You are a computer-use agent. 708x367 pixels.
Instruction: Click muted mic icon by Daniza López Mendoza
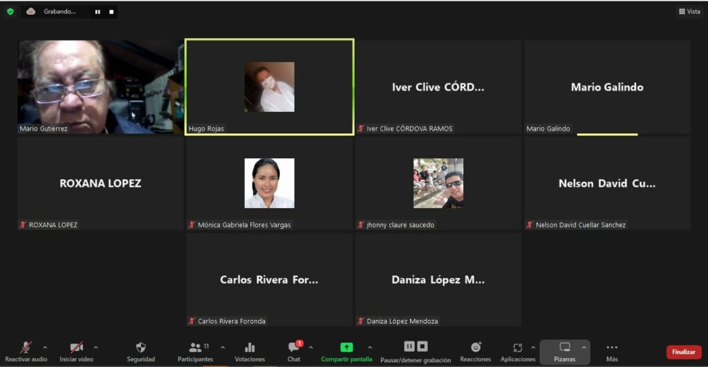(x=361, y=321)
